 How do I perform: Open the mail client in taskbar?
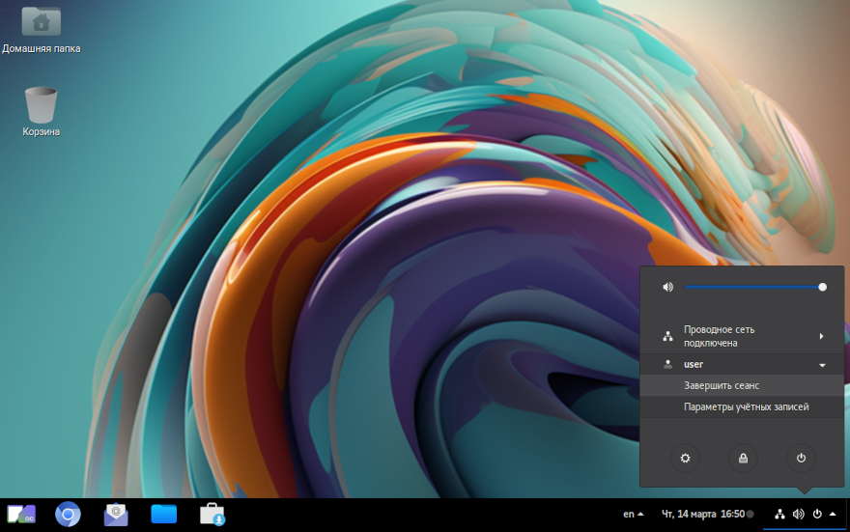coord(116,515)
